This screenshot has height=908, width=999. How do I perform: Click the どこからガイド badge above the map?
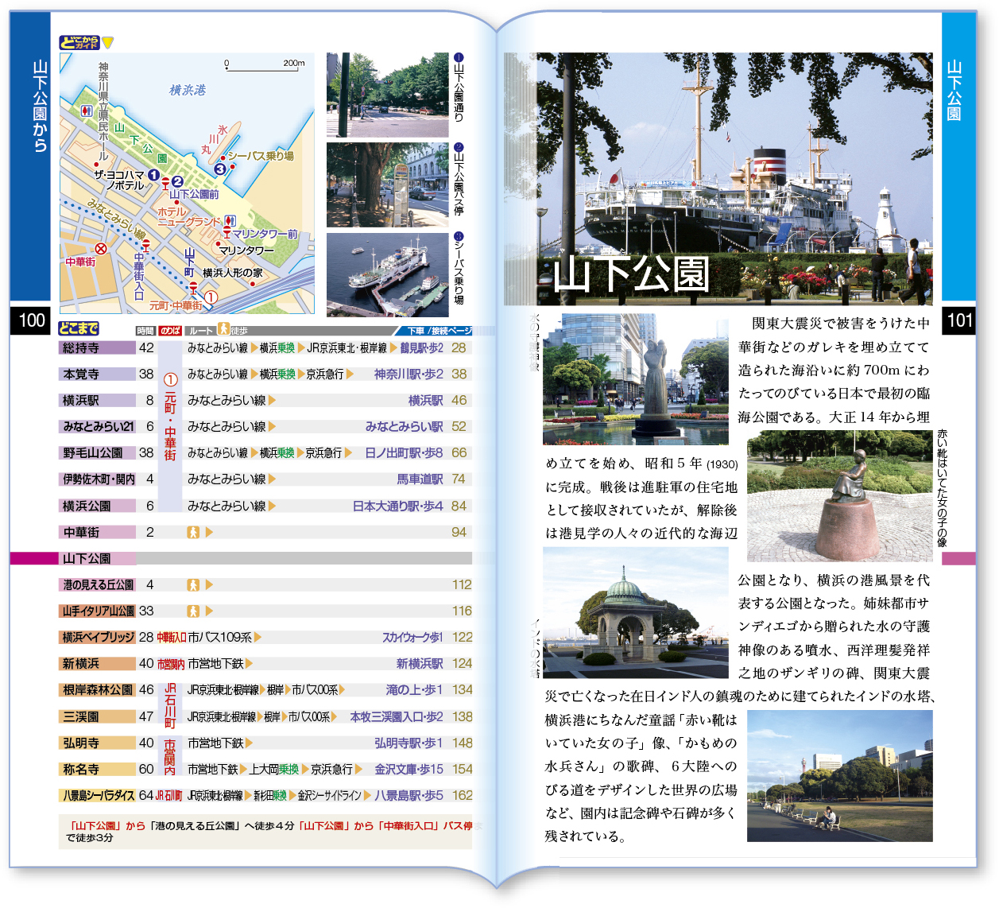[79, 42]
